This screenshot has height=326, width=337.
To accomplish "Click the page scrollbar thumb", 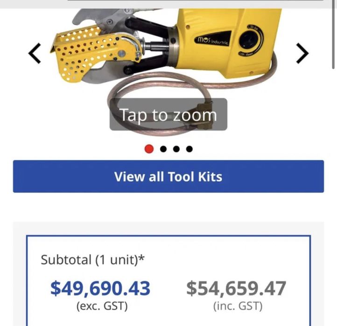I will (333, 35).
